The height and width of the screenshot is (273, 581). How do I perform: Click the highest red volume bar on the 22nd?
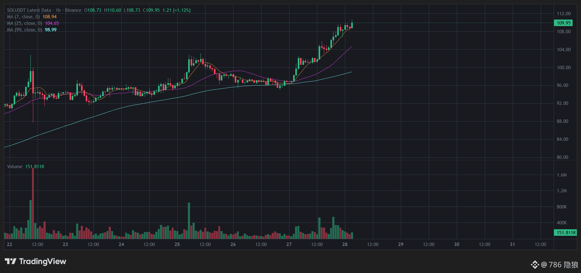[33, 203]
